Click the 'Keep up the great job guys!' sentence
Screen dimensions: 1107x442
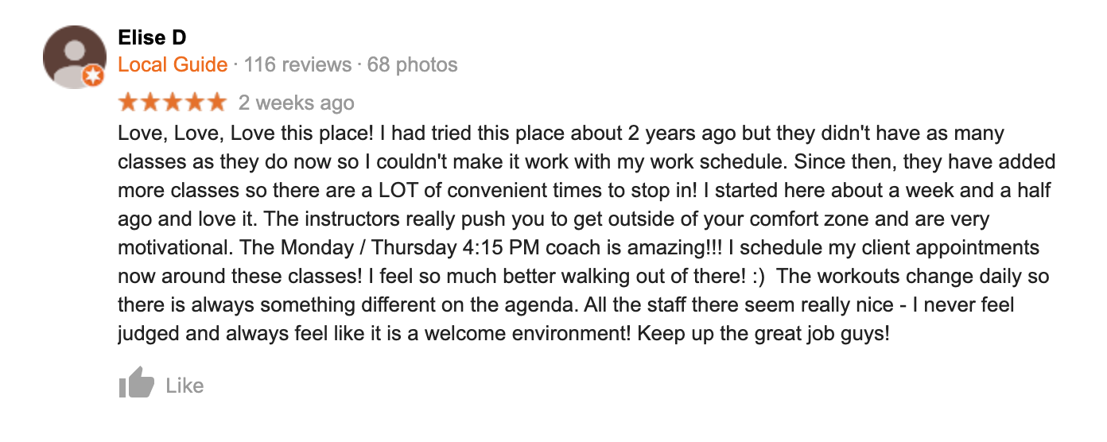pos(763,333)
